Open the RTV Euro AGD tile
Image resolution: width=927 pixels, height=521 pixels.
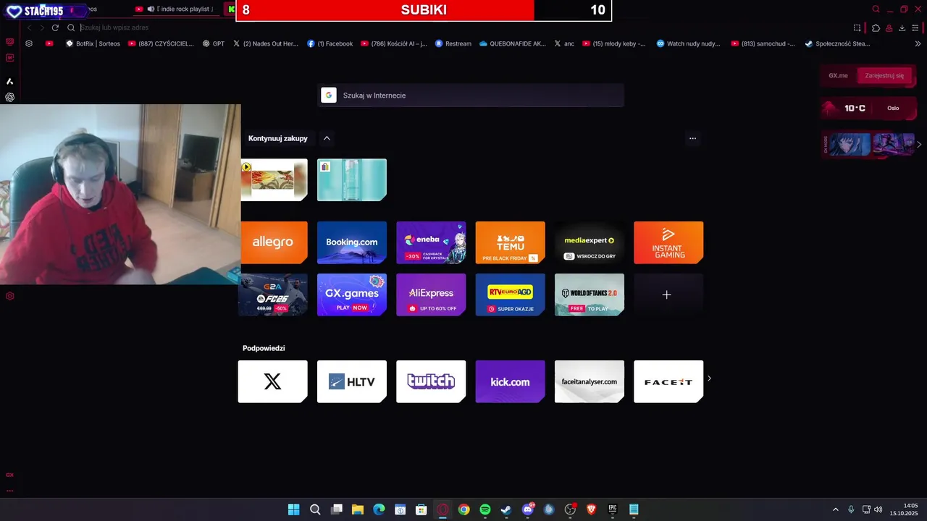coord(510,295)
